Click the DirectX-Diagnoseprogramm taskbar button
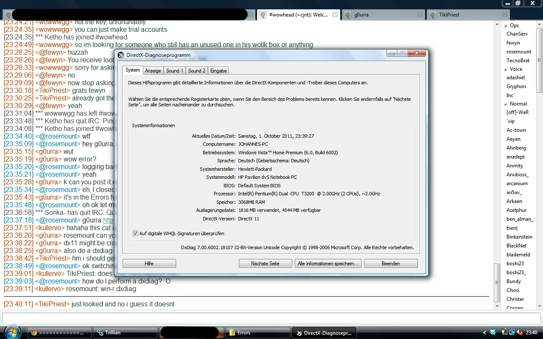Image resolution: width=543 pixels, height=339 pixels. pos(325,333)
